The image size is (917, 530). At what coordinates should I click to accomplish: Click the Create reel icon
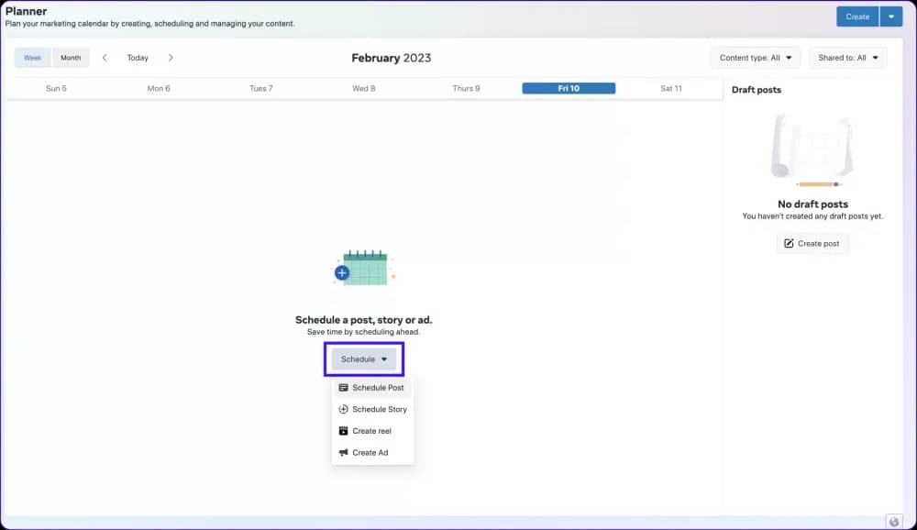tap(343, 431)
